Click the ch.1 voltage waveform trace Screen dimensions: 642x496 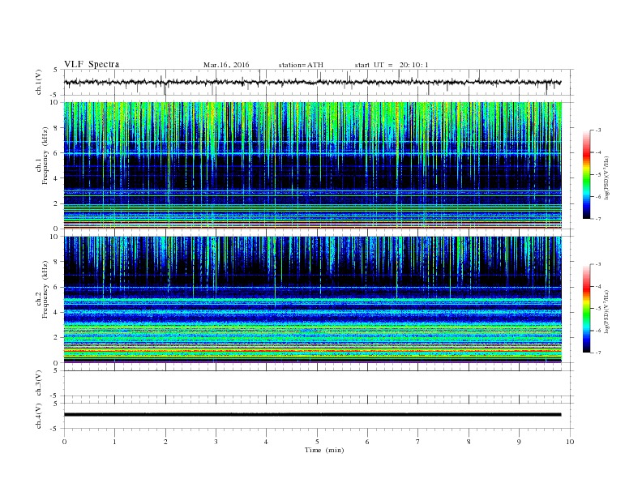[x=313, y=82]
